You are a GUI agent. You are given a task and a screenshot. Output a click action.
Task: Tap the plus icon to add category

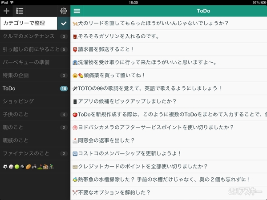(7, 11)
